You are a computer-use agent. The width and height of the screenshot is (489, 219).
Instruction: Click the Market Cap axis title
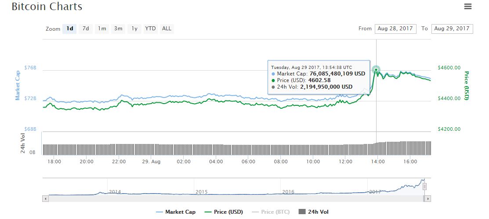18,85
